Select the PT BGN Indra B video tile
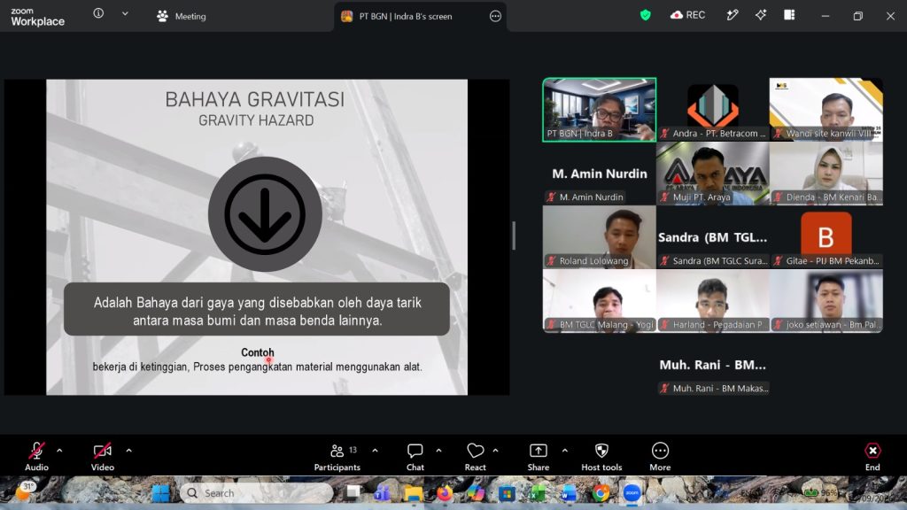Viewport: 907px width, 510px height. (600, 110)
